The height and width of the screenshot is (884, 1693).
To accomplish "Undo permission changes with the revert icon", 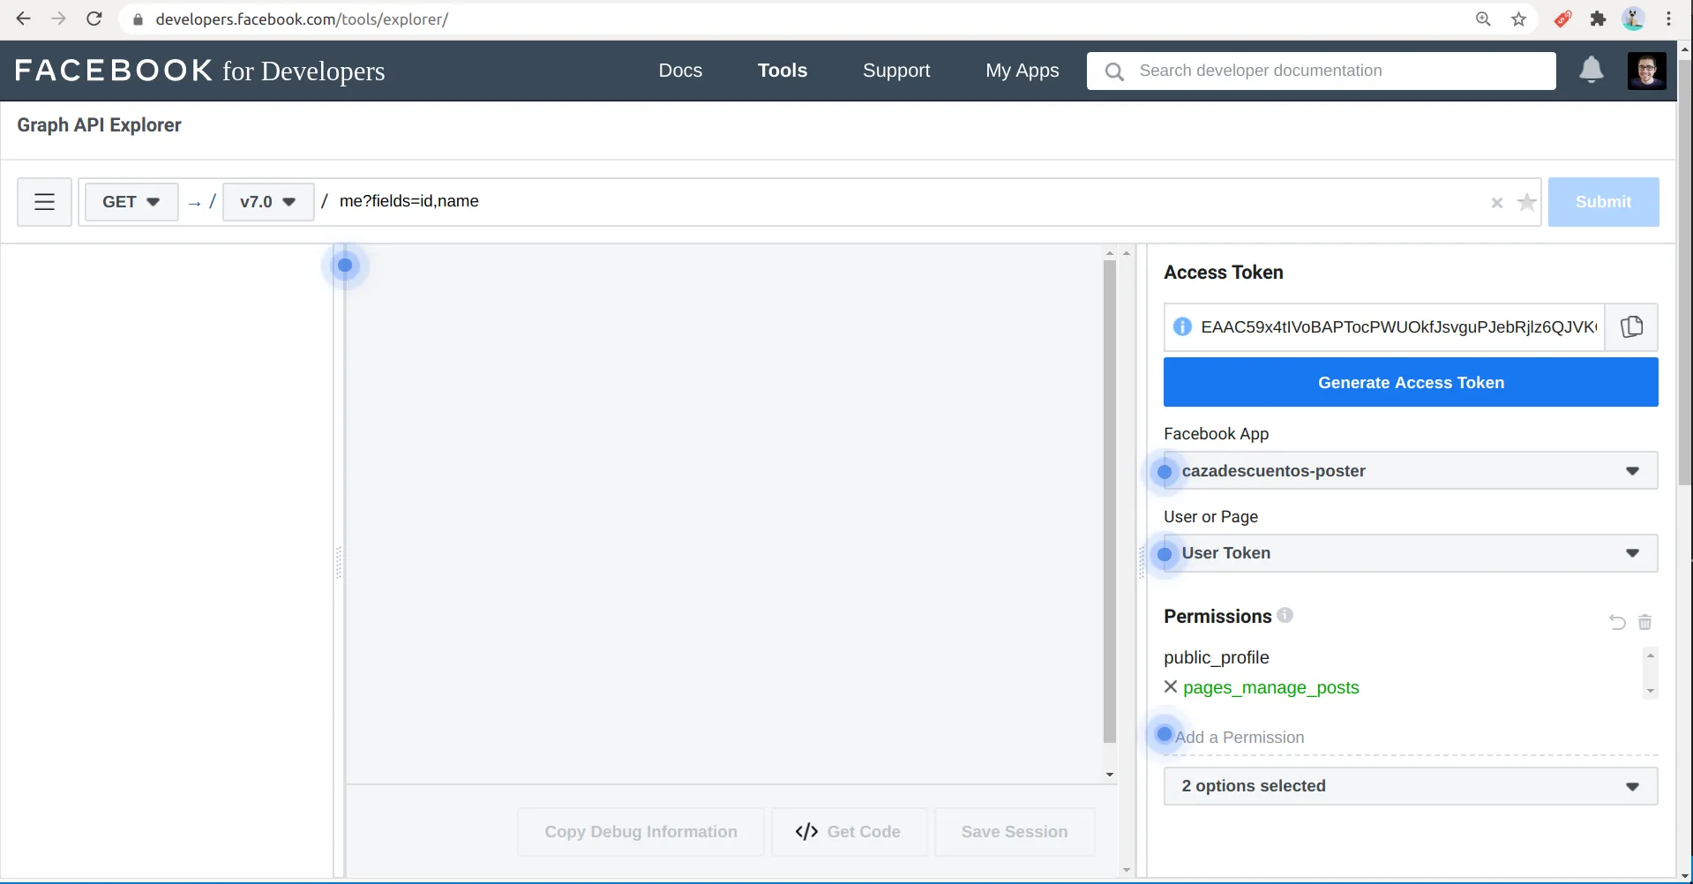I will (x=1616, y=622).
